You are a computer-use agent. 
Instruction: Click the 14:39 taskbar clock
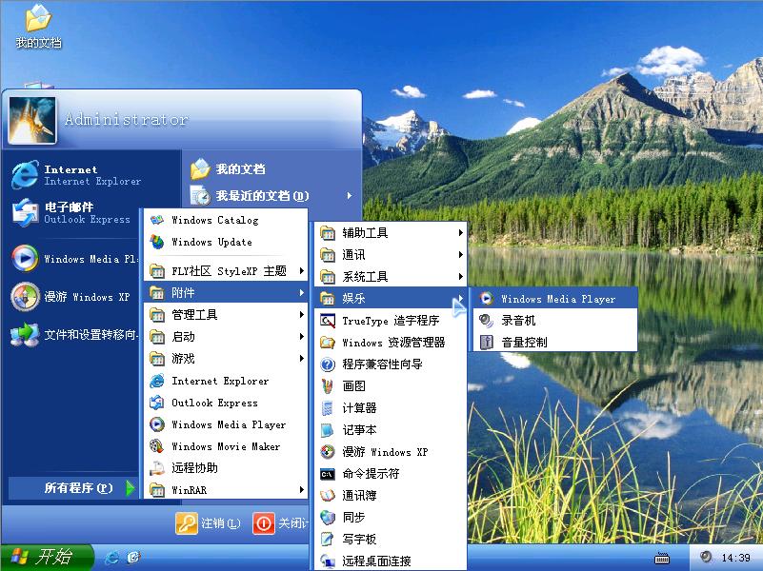[x=735, y=558]
